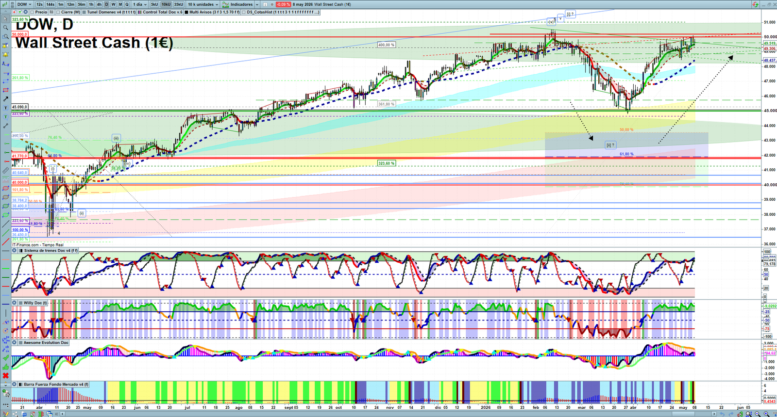Expand the Indicadores dropdown arrow
This screenshot has height=417, width=777.
(257, 4)
